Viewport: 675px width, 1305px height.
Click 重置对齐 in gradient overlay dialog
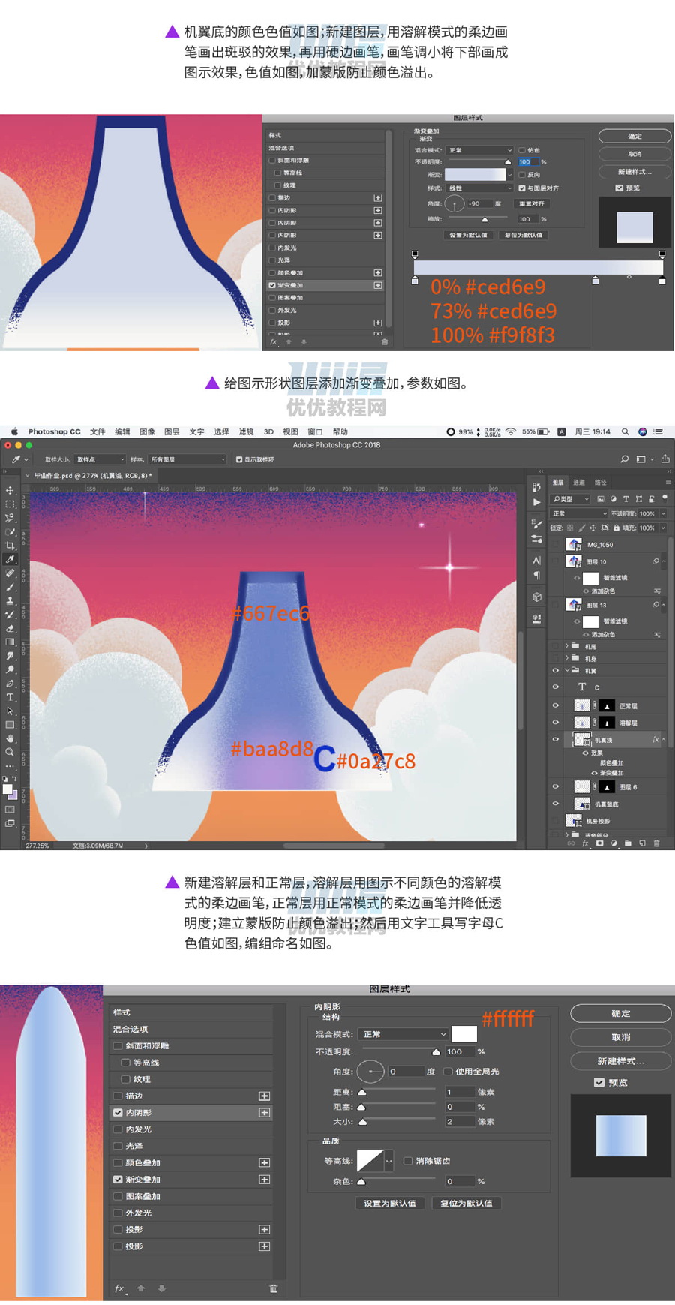coord(532,203)
